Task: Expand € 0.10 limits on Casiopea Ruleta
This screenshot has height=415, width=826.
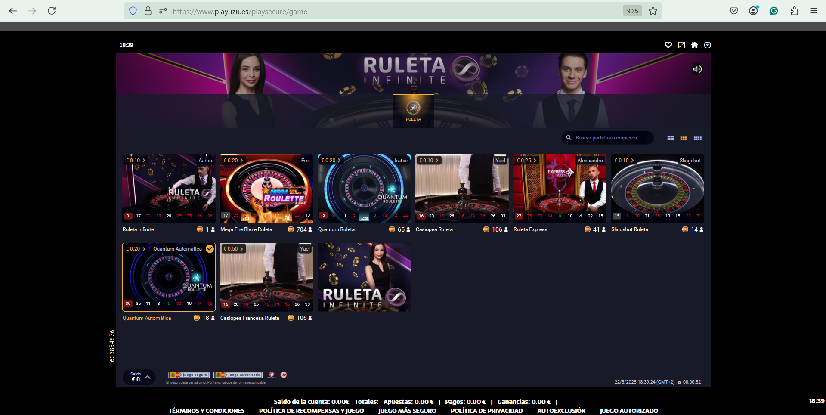Action: [x=429, y=161]
